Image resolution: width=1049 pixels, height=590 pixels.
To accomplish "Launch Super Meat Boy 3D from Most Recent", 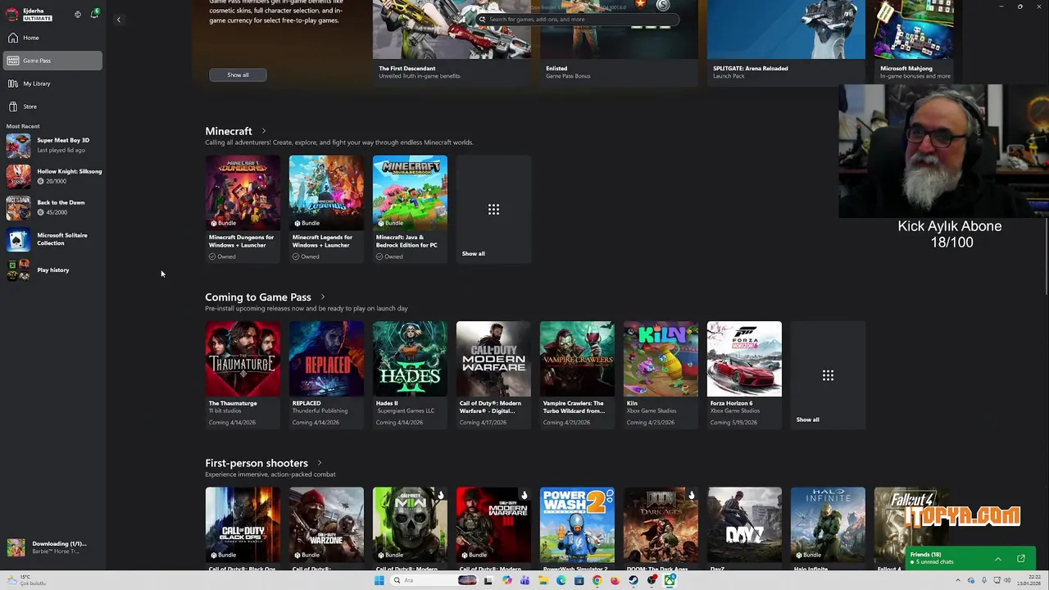I will (x=52, y=145).
